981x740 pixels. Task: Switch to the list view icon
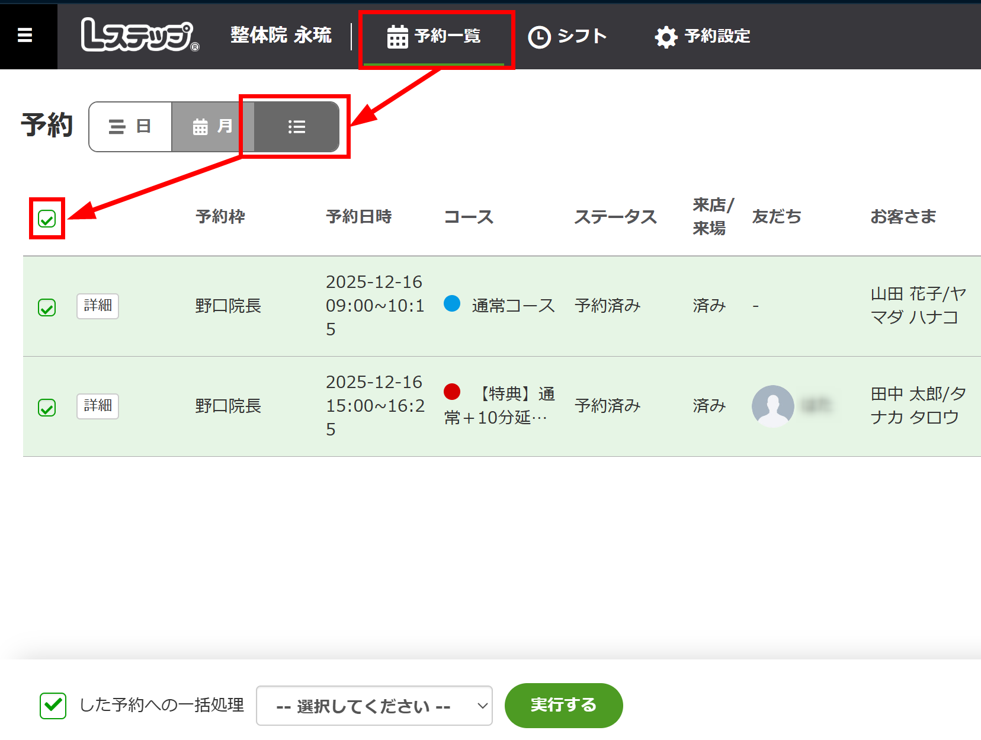[296, 126]
